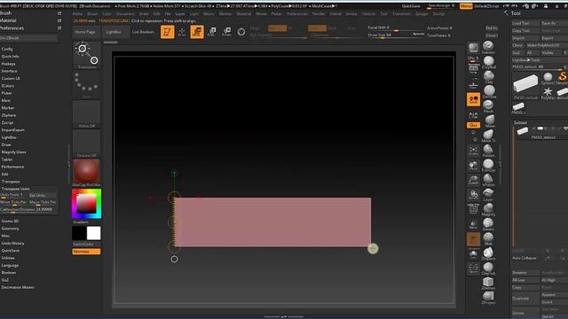Open the Zplugin menu
Image resolution: width=568 pixels, height=319 pixels.
point(422,14)
